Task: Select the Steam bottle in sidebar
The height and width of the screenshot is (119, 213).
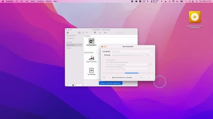Action: point(74,48)
